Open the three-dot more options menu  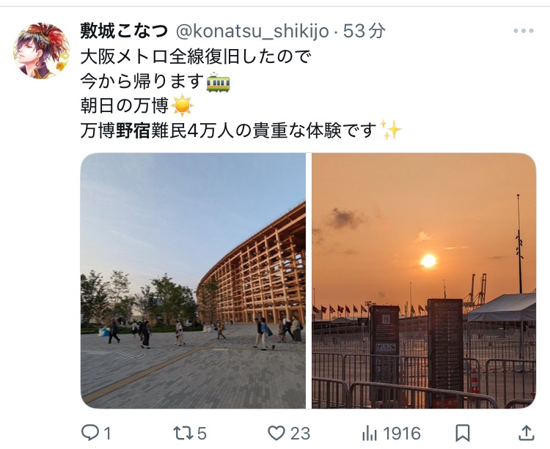524,31
